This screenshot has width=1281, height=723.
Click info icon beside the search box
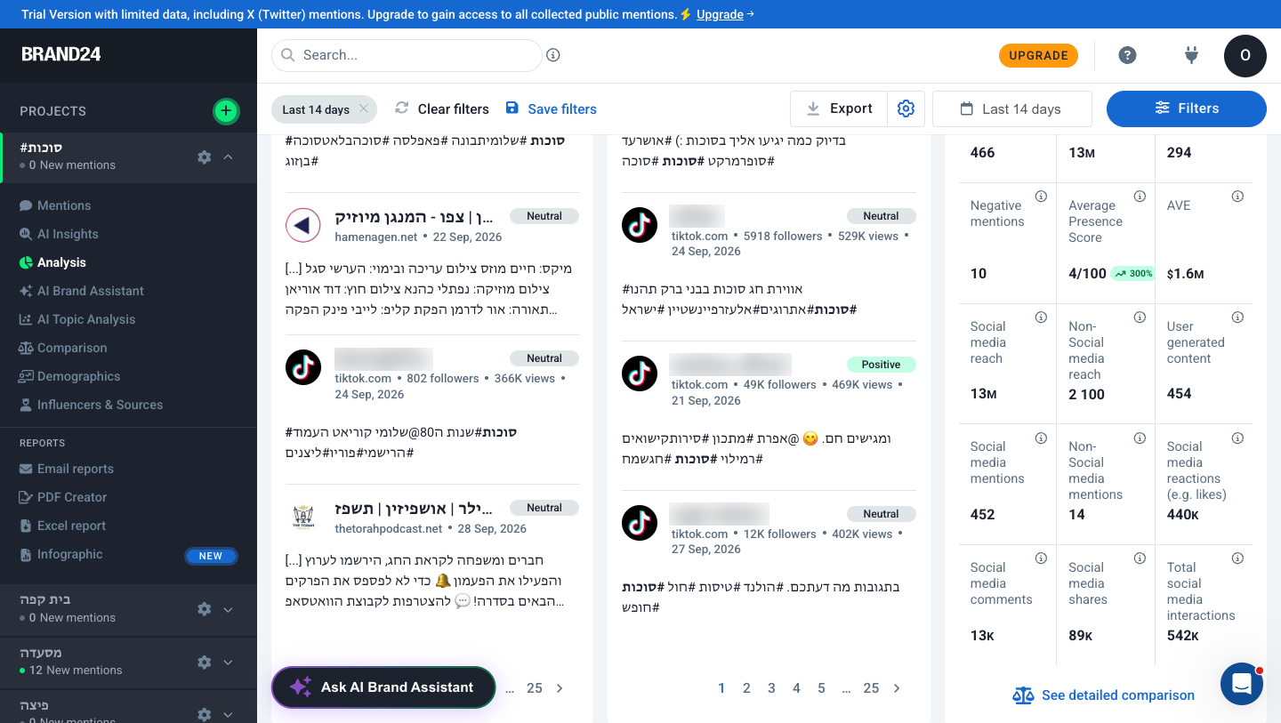[x=553, y=55]
